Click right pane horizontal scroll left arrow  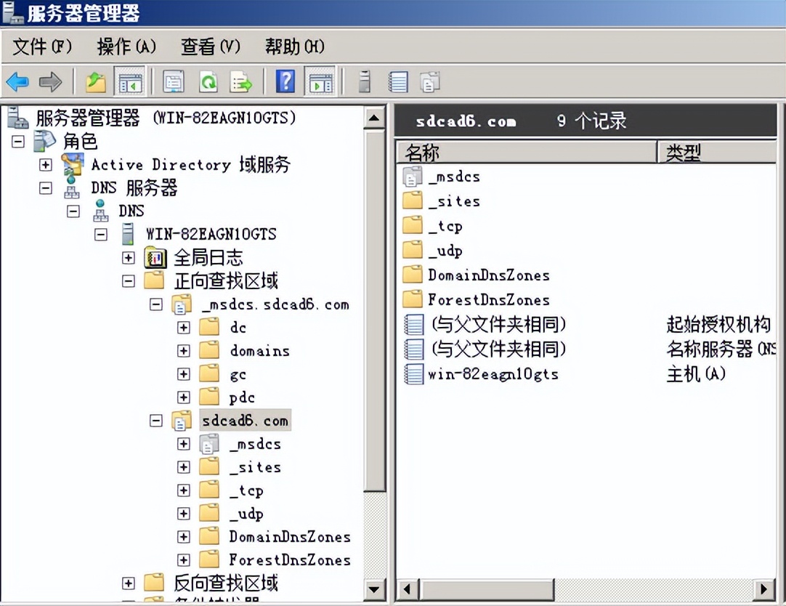click(407, 589)
